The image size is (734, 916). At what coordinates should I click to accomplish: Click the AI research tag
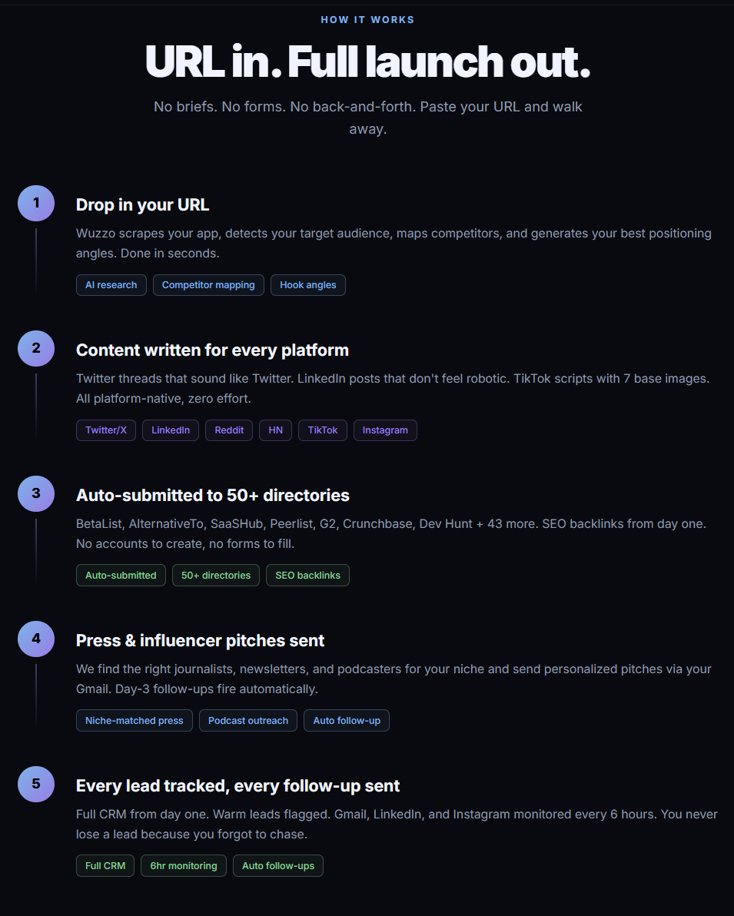(x=111, y=285)
